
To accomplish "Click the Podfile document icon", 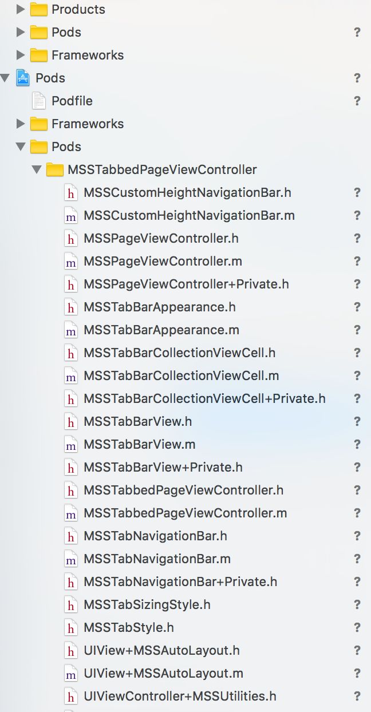I will pyautogui.click(x=38, y=101).
